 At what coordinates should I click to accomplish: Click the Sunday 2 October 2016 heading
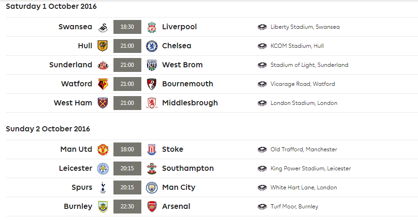48,129
